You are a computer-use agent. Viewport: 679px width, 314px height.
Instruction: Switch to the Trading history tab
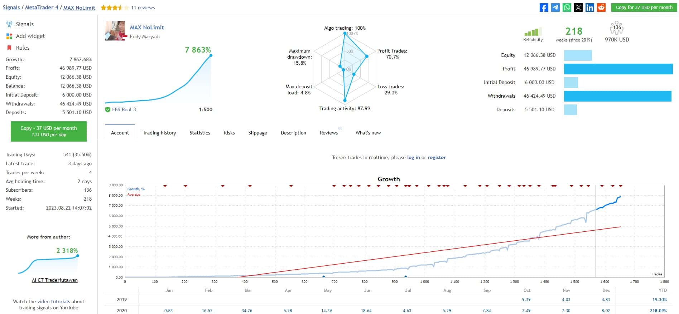tap(159, 133)
